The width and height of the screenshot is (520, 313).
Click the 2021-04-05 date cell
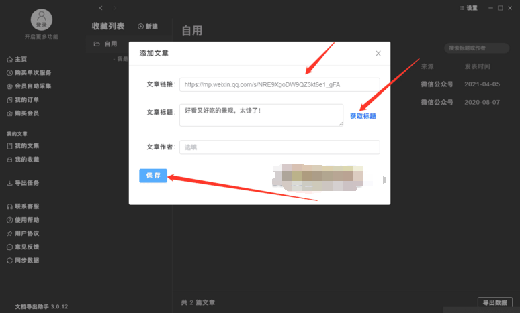482,84
